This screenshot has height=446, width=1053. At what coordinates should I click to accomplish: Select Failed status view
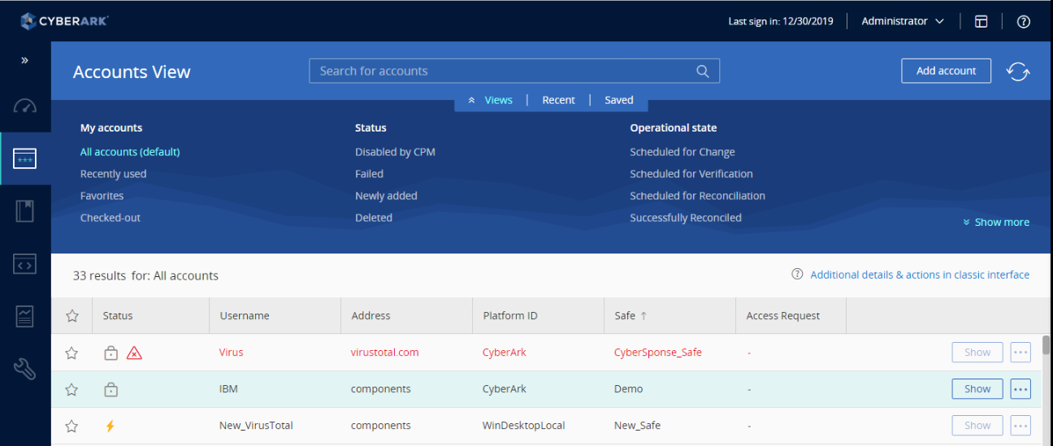point(369,174)
